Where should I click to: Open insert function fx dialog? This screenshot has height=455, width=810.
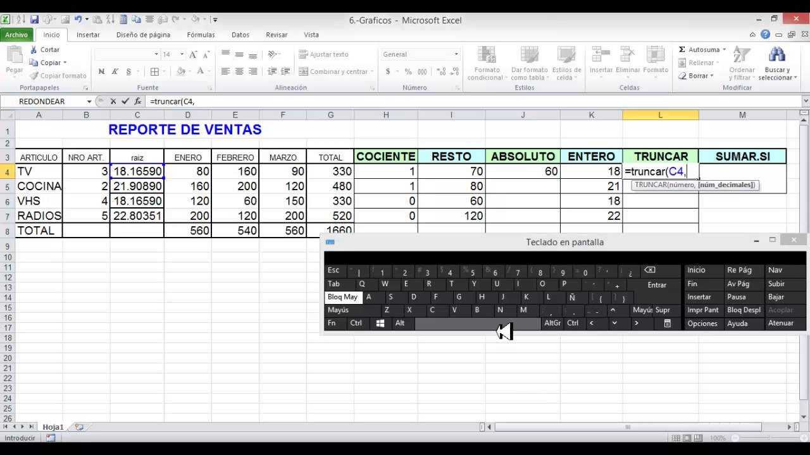pyautogui.click(x=137, y=101)
